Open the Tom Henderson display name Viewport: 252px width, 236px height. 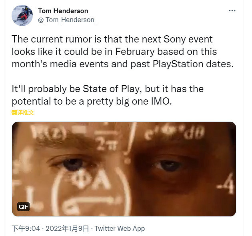63,11
